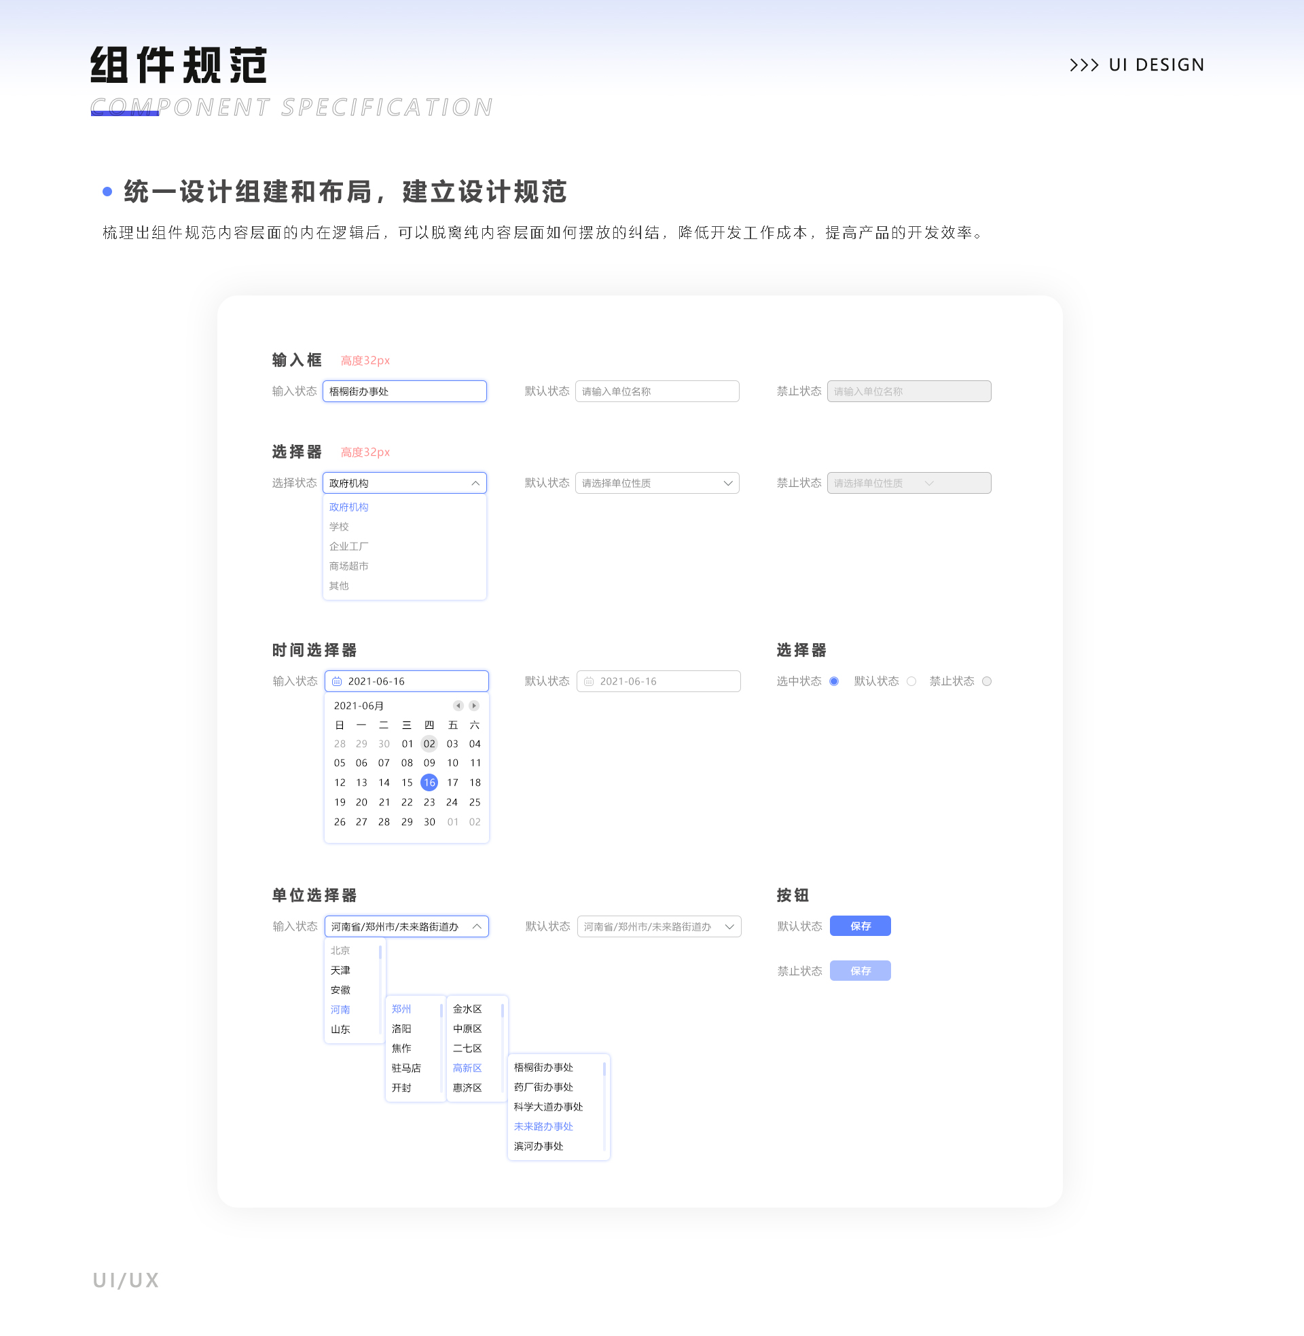Click input field containing 梧桐街办事处
Screen dimensions: 1304x1336
coord(405,391)
